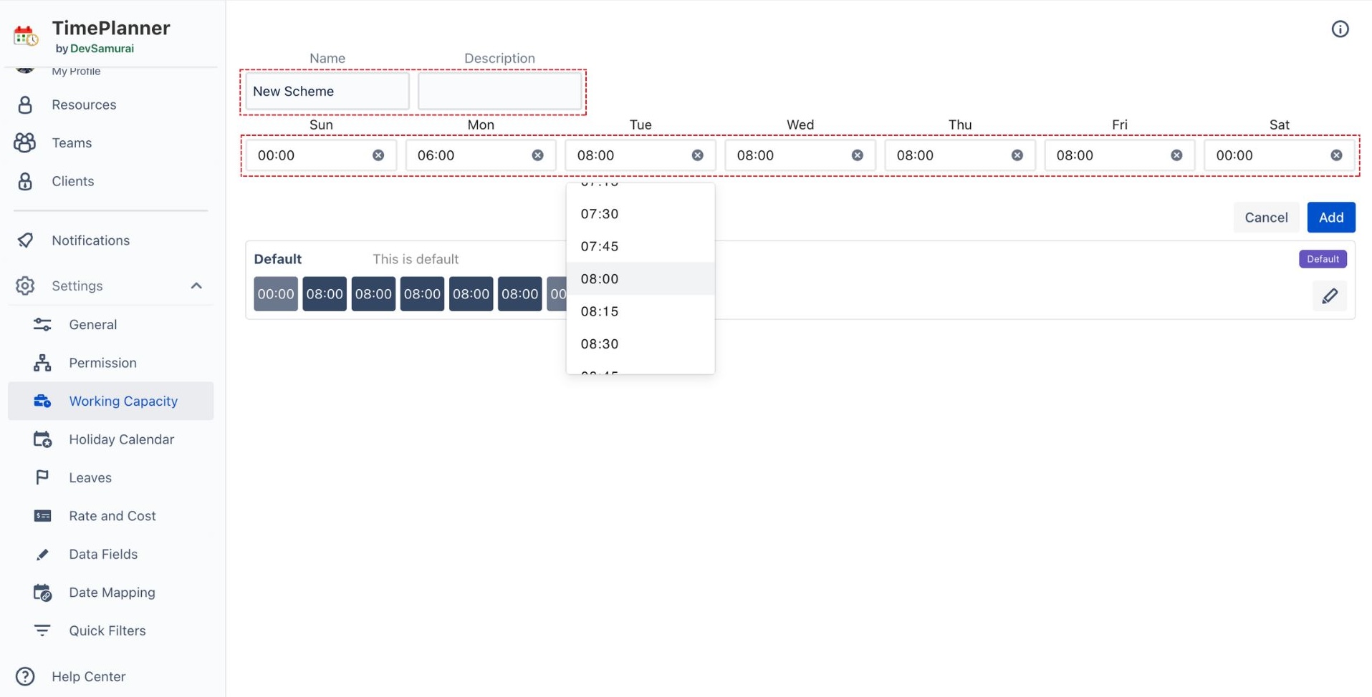Pick 08:30 from the time options
The height and width of the screenshot is (697, 1372).
[600, 344]
